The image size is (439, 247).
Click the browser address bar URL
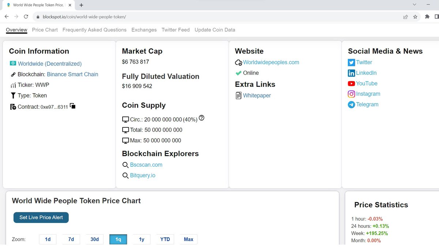click(x=84, y=17)
